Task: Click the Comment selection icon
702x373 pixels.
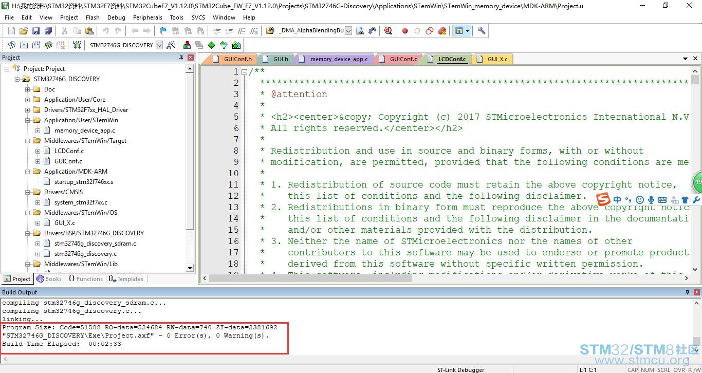Action: point(241,31)
